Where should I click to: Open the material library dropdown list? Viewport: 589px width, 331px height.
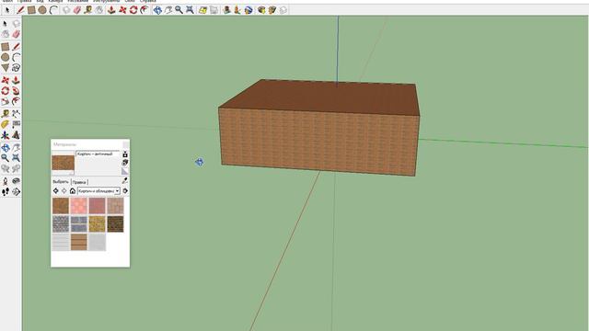(117, 191)
